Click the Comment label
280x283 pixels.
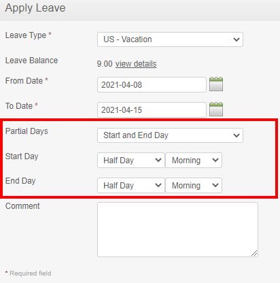[22, 206]
